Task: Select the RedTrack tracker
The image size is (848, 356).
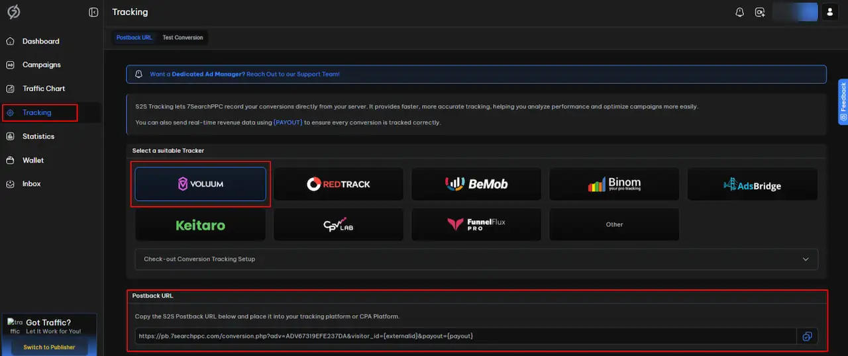Action: click(338, 184)
